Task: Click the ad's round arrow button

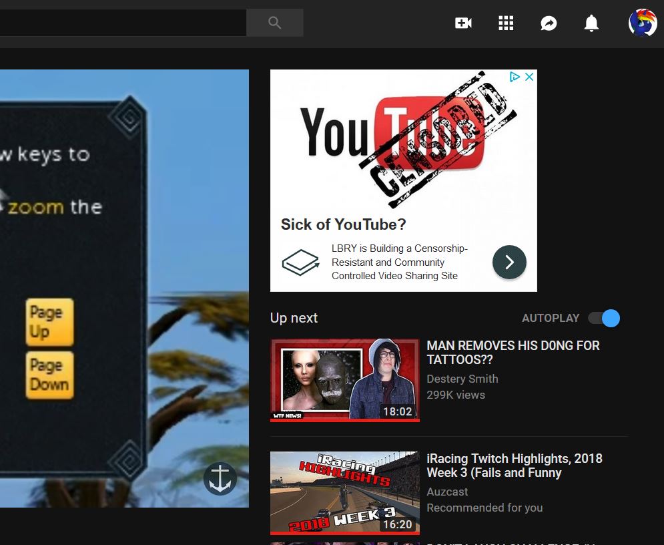Action: [x=509, y=262]
